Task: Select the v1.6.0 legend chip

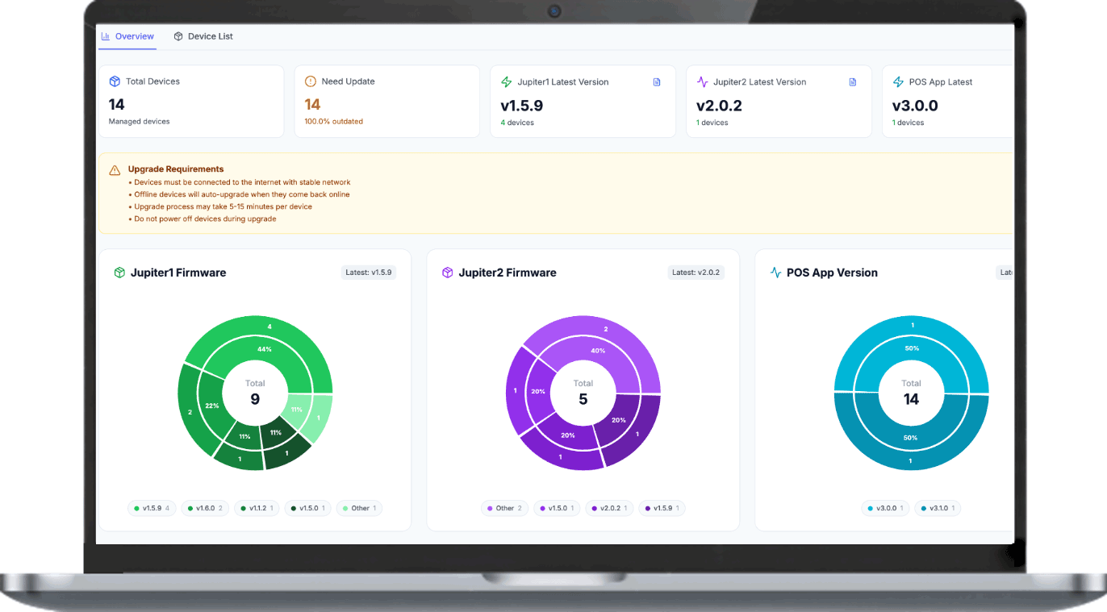Action: 205,508
